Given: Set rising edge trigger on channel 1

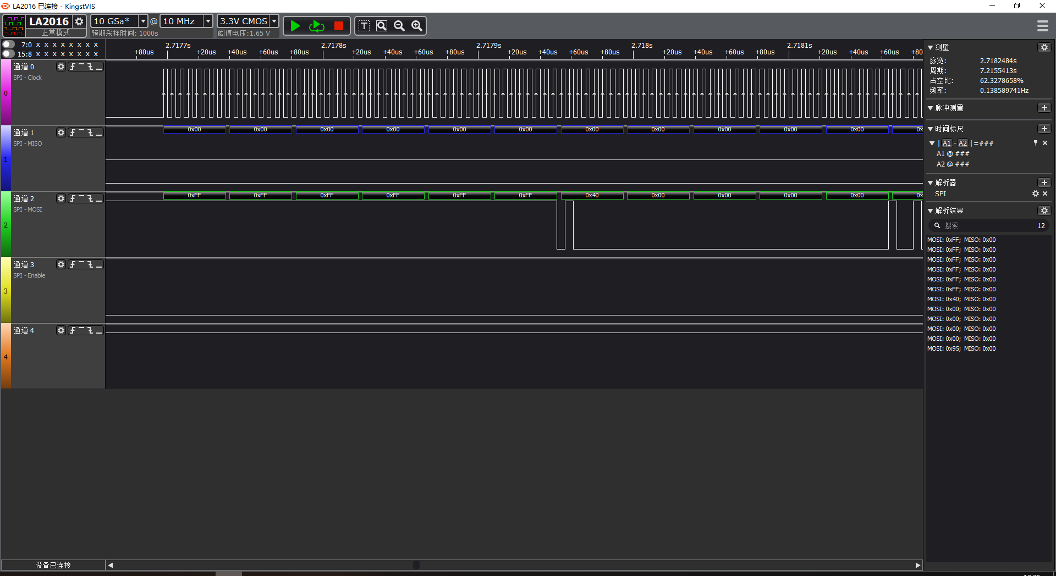Looking at the screenshot, I should (73, 132).
